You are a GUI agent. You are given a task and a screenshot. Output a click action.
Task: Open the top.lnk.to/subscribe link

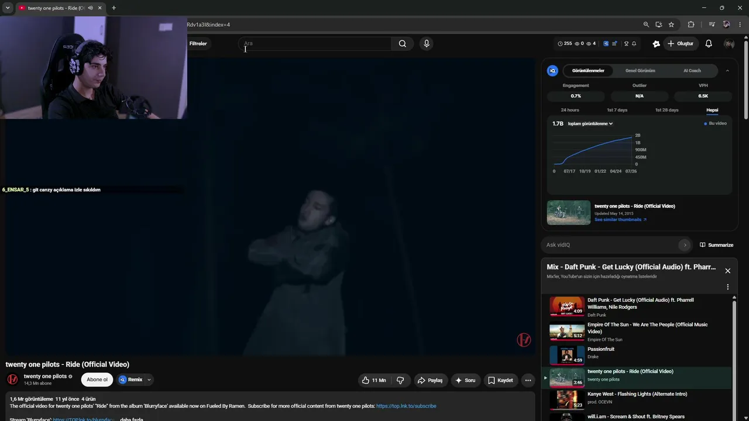tap(406, 406)
